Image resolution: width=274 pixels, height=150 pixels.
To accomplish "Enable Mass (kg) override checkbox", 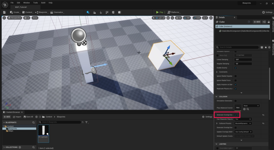I will 217,55.
